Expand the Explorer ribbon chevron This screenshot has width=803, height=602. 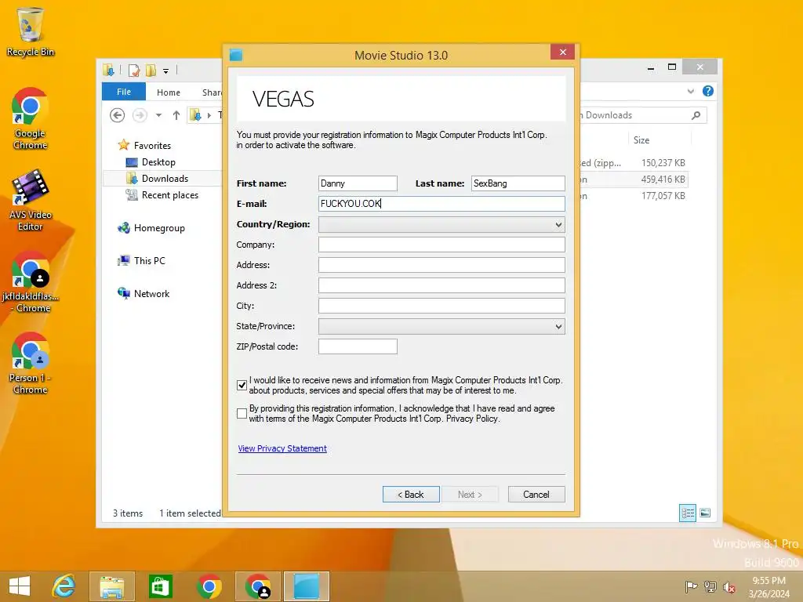(x=690, y=91)
